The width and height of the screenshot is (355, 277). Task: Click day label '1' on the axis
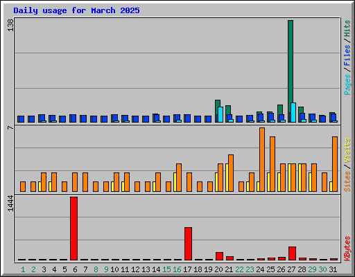23,269
